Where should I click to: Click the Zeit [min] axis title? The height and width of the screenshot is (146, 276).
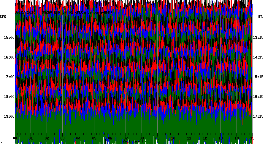click(x=133, y=142)
